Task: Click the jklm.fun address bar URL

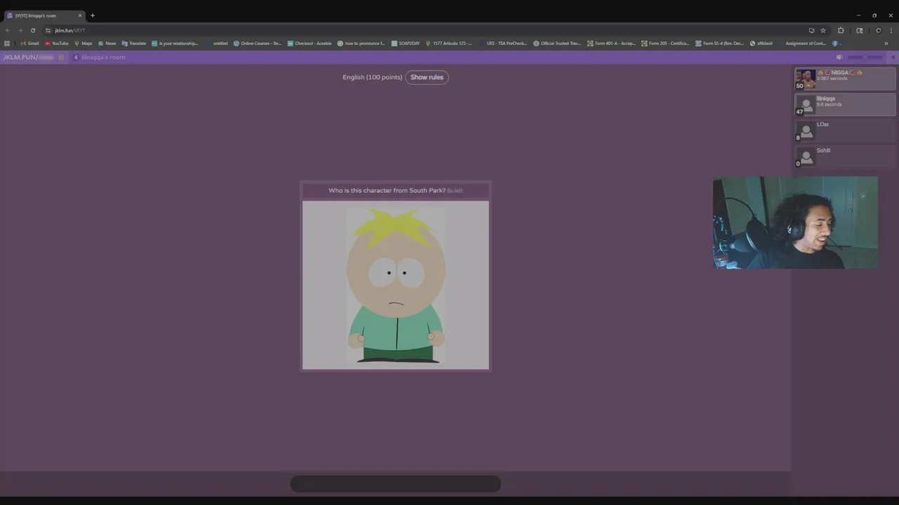Action: [x=70, y=30]
